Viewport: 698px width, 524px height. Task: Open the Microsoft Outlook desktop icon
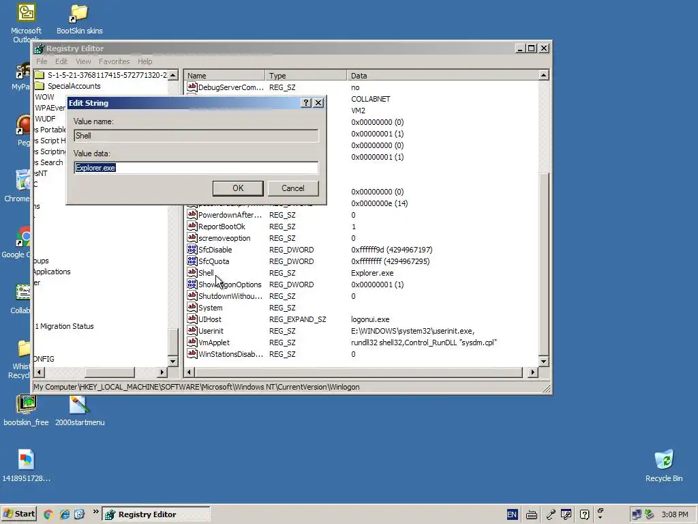click(x=26, y=23)
